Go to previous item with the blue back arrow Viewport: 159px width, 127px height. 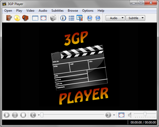pyautogui.click(x=90, y=18)
